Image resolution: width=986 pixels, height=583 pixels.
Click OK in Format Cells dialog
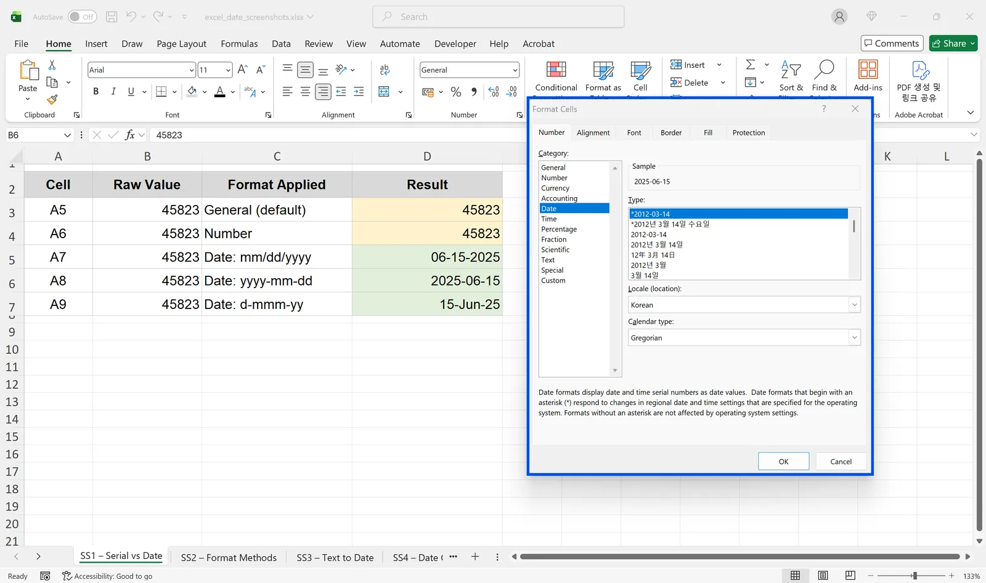click(783, 461)
